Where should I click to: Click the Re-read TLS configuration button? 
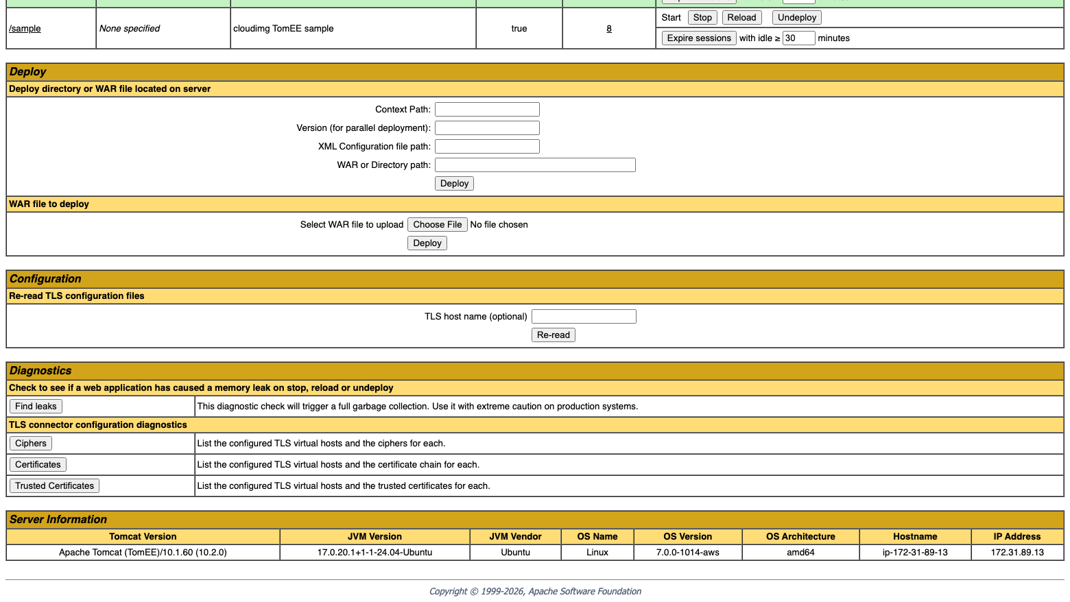point(554,335)
